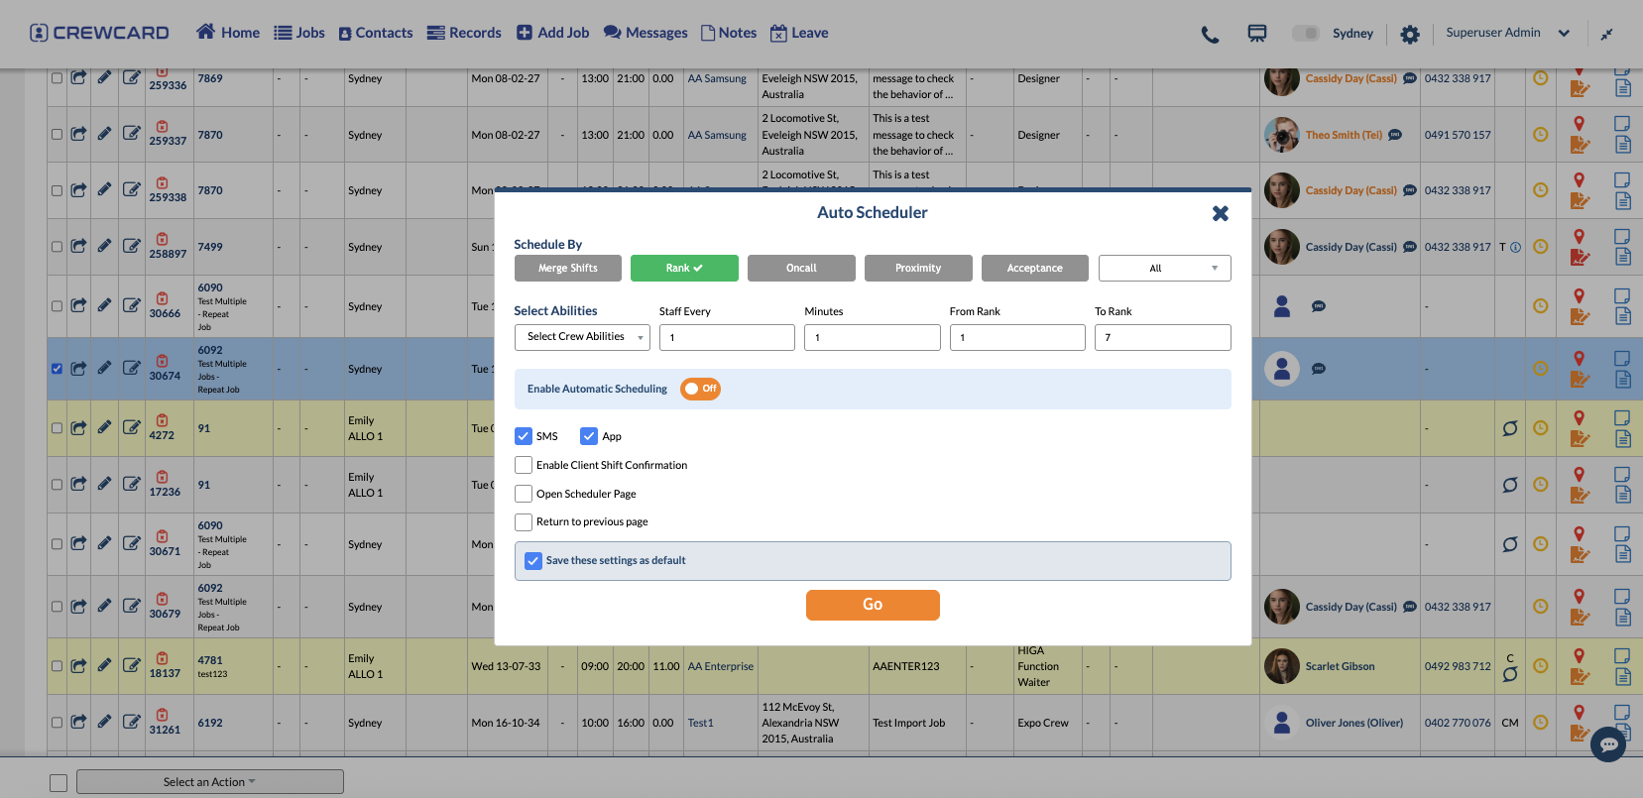The height and width of the screenshot is (798, 1643).
Task: Open Home in top navigation
Action: click(228, 33)
